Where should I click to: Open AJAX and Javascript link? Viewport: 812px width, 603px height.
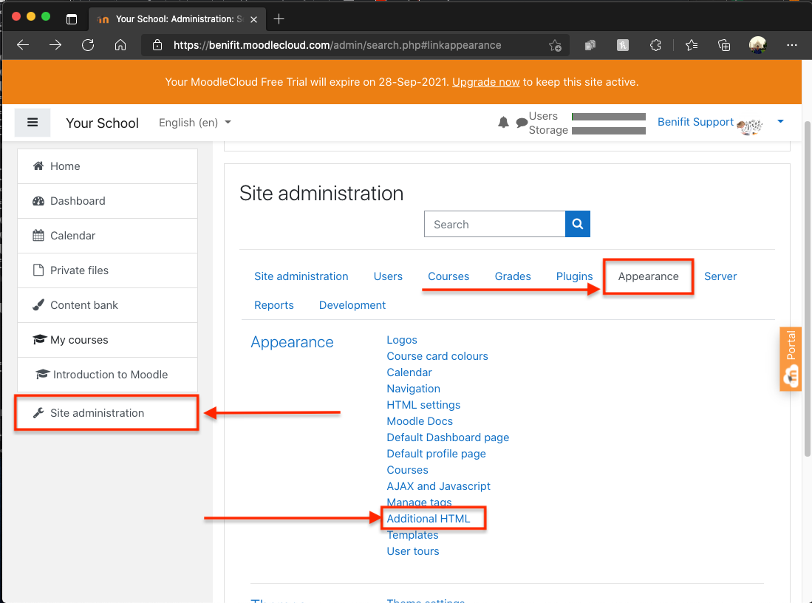439,486
